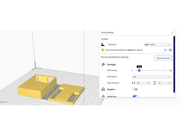Expand the Infill Pattern Grid dropdown
This screenshot has height=135, width=180.
[x=151, y=77]
